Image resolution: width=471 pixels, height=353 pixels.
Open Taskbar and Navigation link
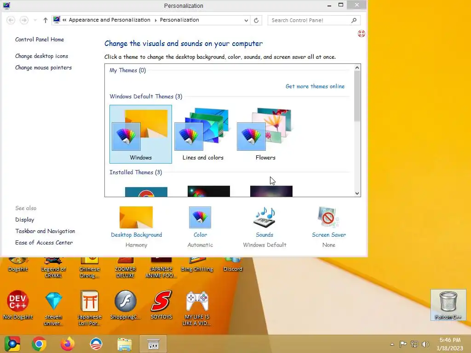click(x=45, y=231)
